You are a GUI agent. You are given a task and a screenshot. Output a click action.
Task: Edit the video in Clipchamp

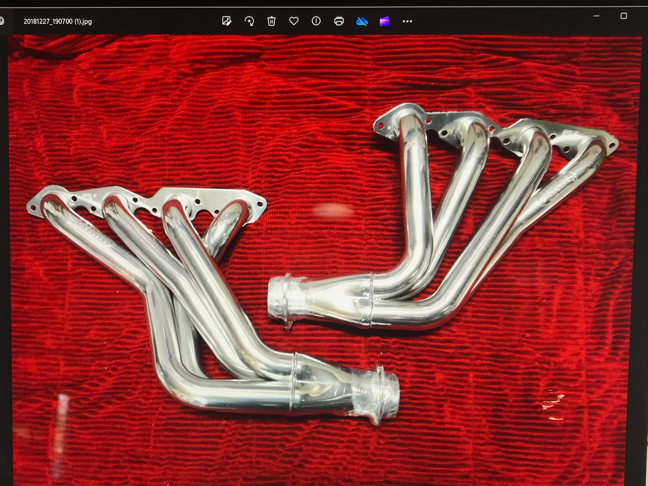point(384,21)
